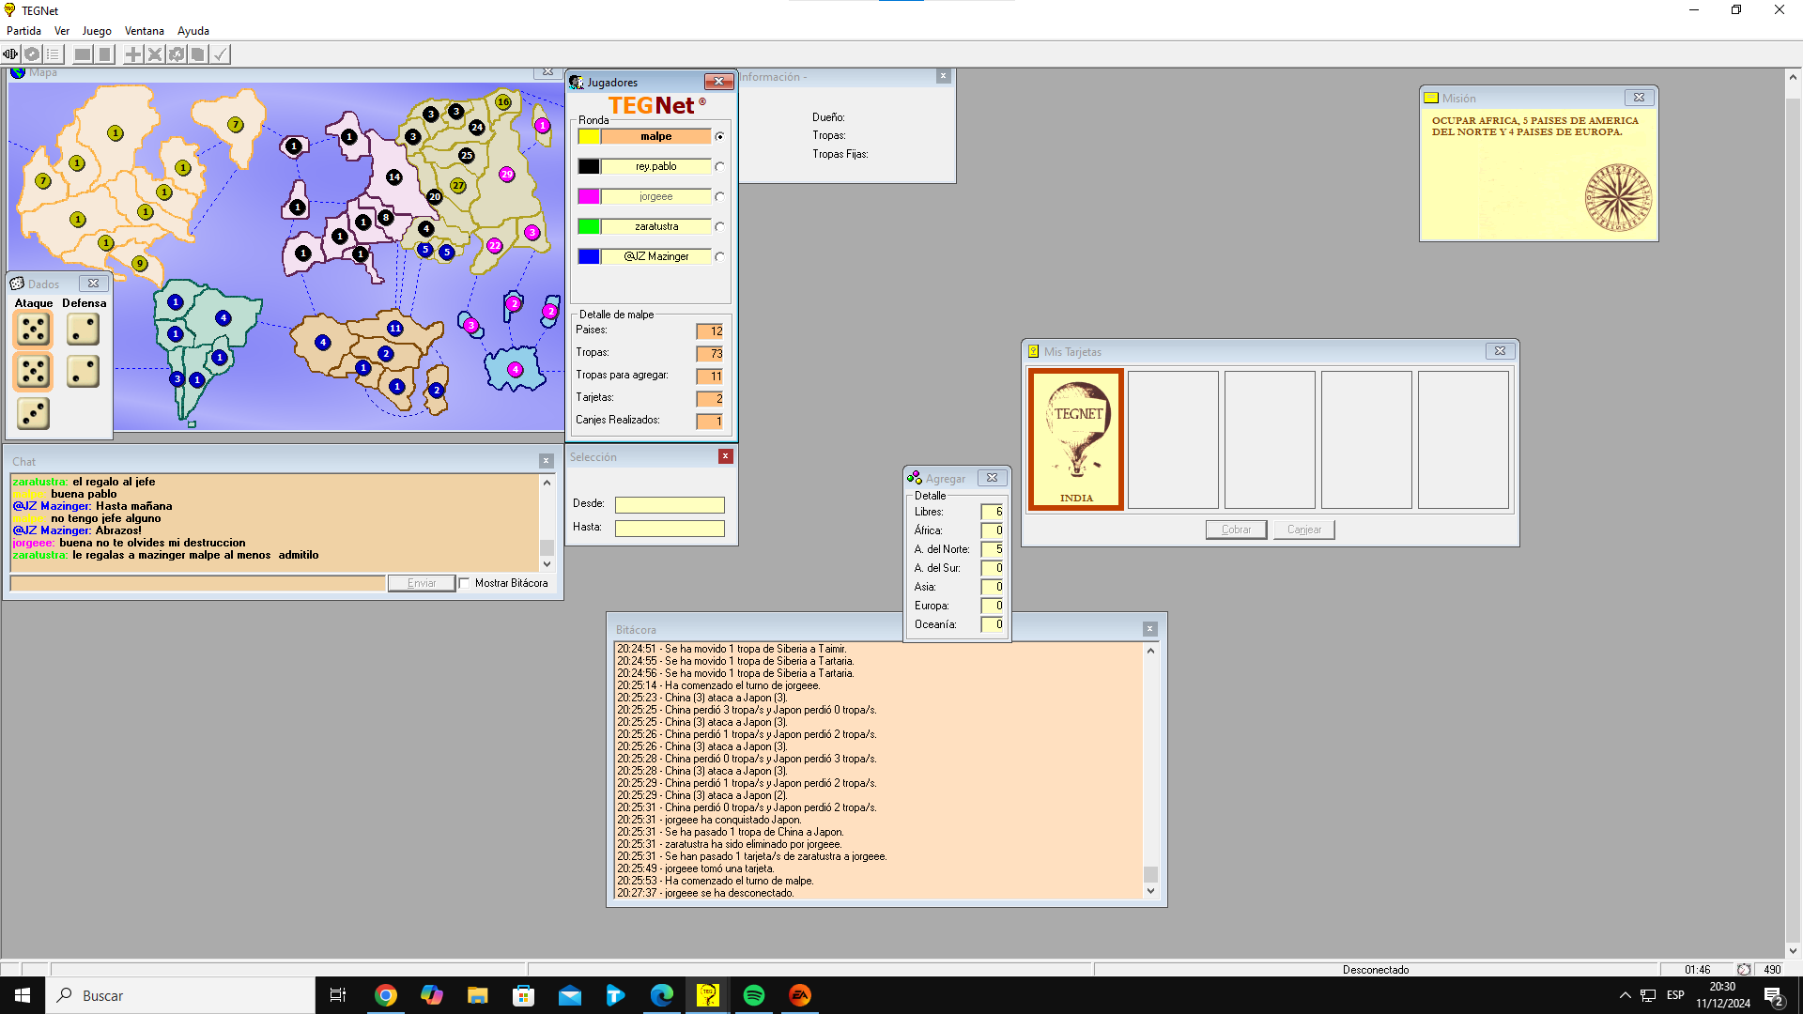The height and width of the screenshot is (1014, 1803).
Task: Click the checkmark end-turn toolbar icon
Action: (x=220, y=54)
